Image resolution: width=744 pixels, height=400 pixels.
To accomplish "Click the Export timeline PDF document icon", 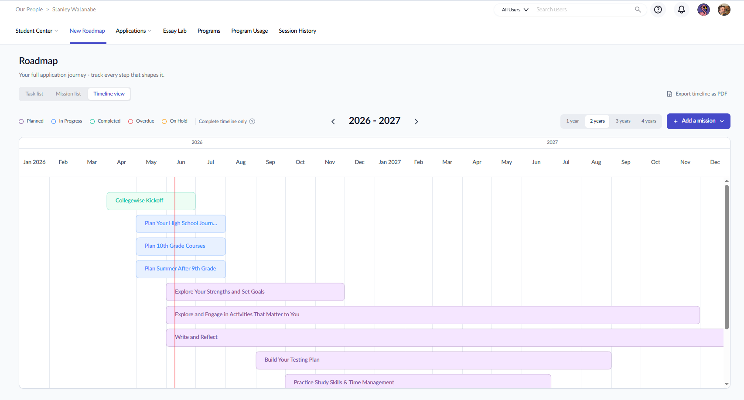I will coord(669,94).
